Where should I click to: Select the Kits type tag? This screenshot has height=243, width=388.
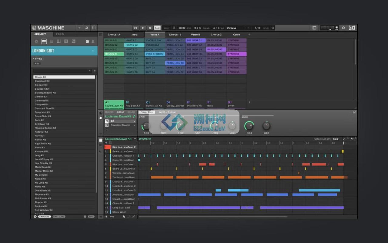[x=37, y=64]
